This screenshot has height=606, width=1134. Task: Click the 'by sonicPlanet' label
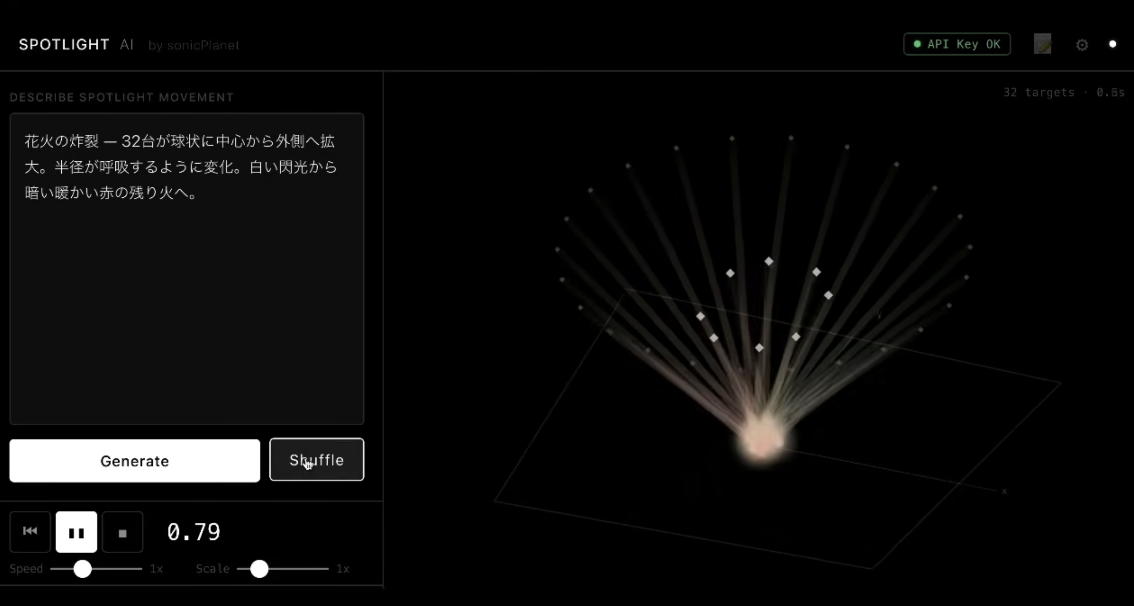tap(194, 45)
